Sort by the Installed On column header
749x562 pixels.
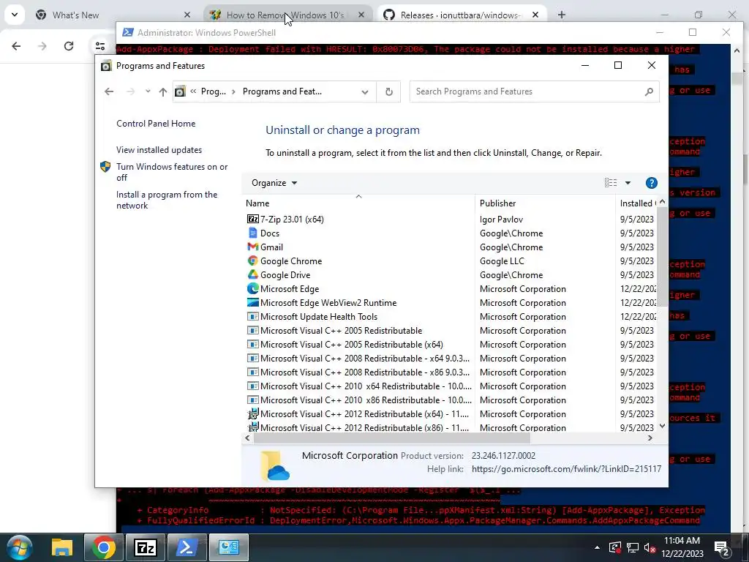point(637,203)
